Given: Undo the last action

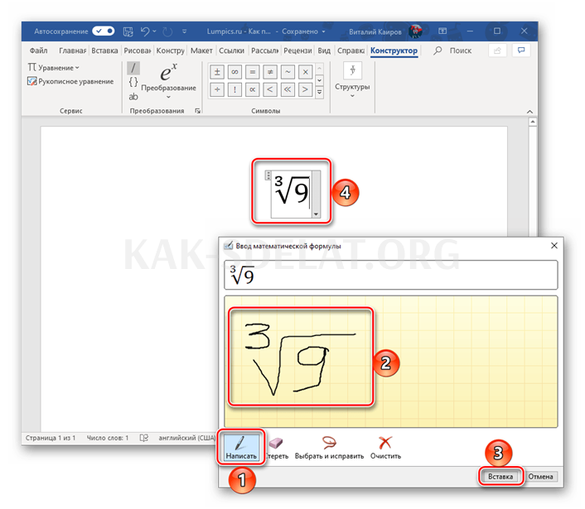Looking at the screenshot, I should [x=145, y=31].
